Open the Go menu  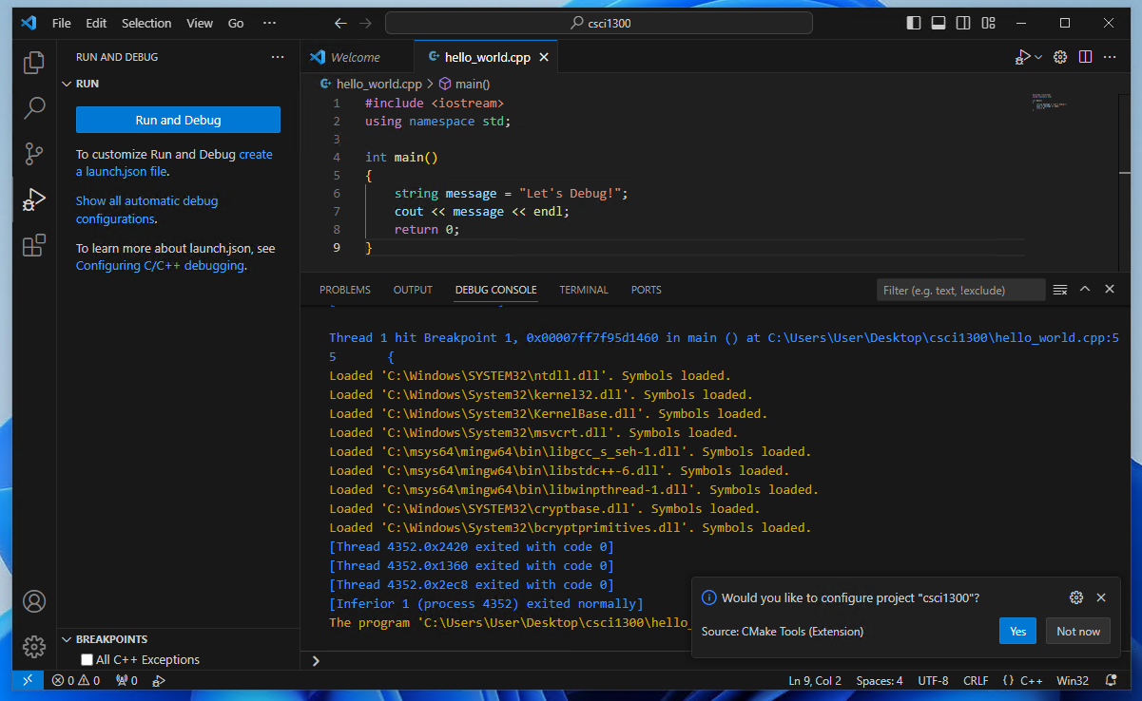(236, 23)
